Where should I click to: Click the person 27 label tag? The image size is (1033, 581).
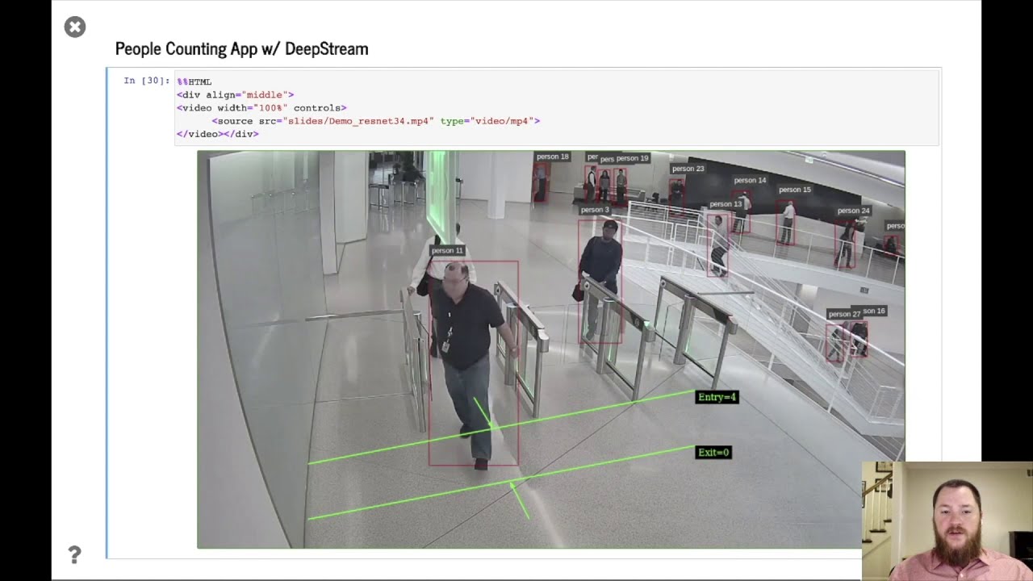pos(843,314)
